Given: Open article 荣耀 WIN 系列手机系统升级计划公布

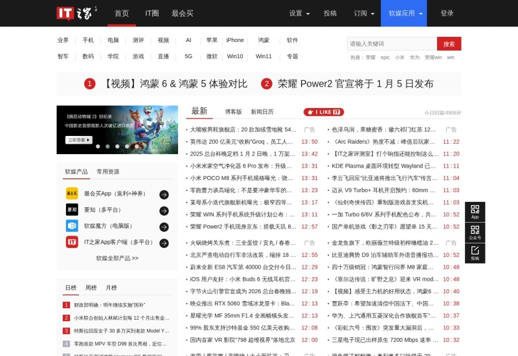Looking at the screenshot, I should pos(242,214).
